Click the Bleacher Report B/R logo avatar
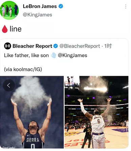 tap(7, 46)
